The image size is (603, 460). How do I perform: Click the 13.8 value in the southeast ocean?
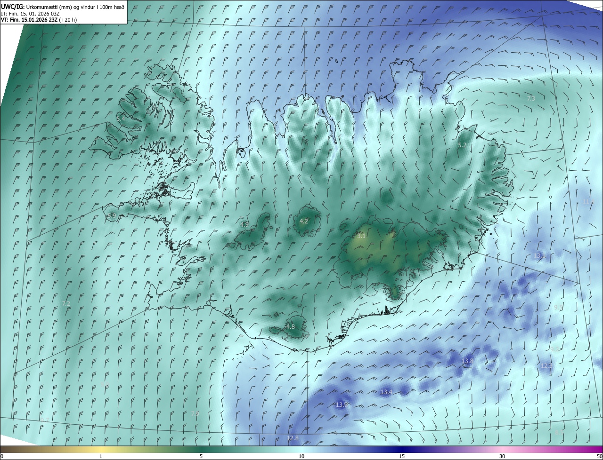pos(467,361)
